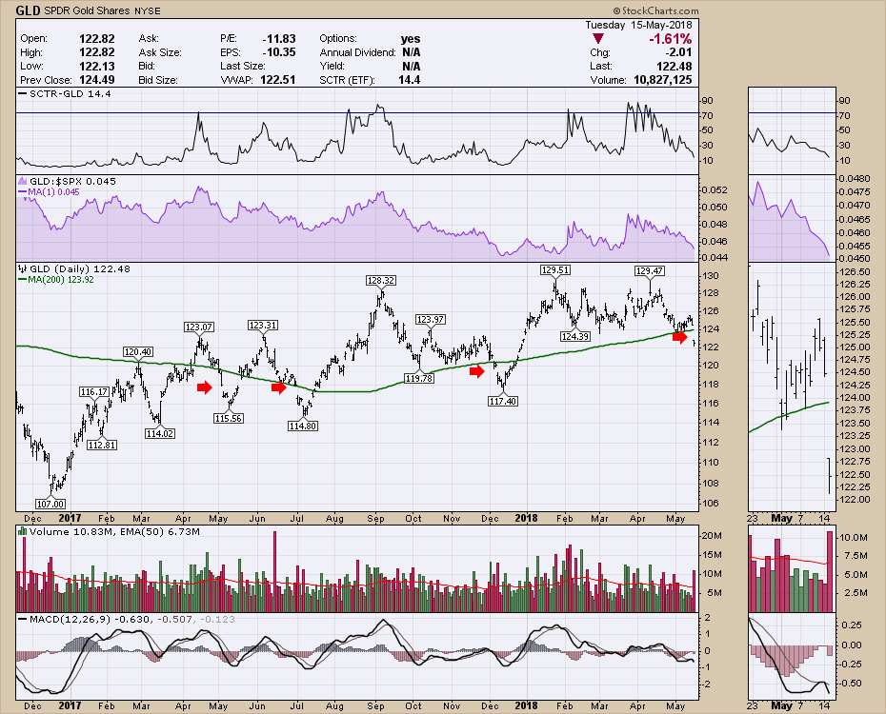The image size is (886, 714).
Task: Select the EPS value -10.35
Action: (x=279, y=52)
